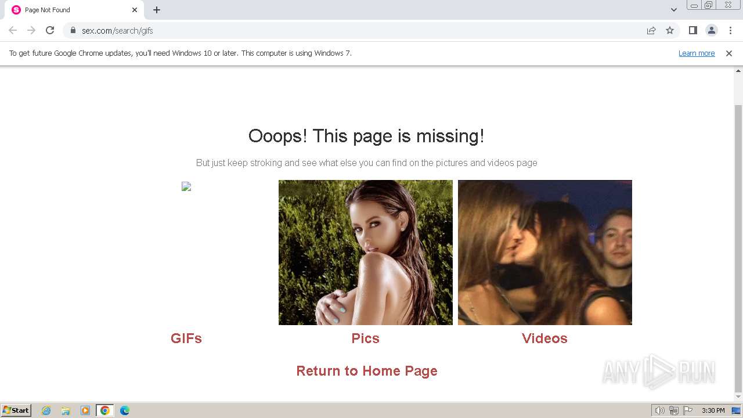
Task: Open the Chrome profile avatar menu
Action: click(711, 30)
